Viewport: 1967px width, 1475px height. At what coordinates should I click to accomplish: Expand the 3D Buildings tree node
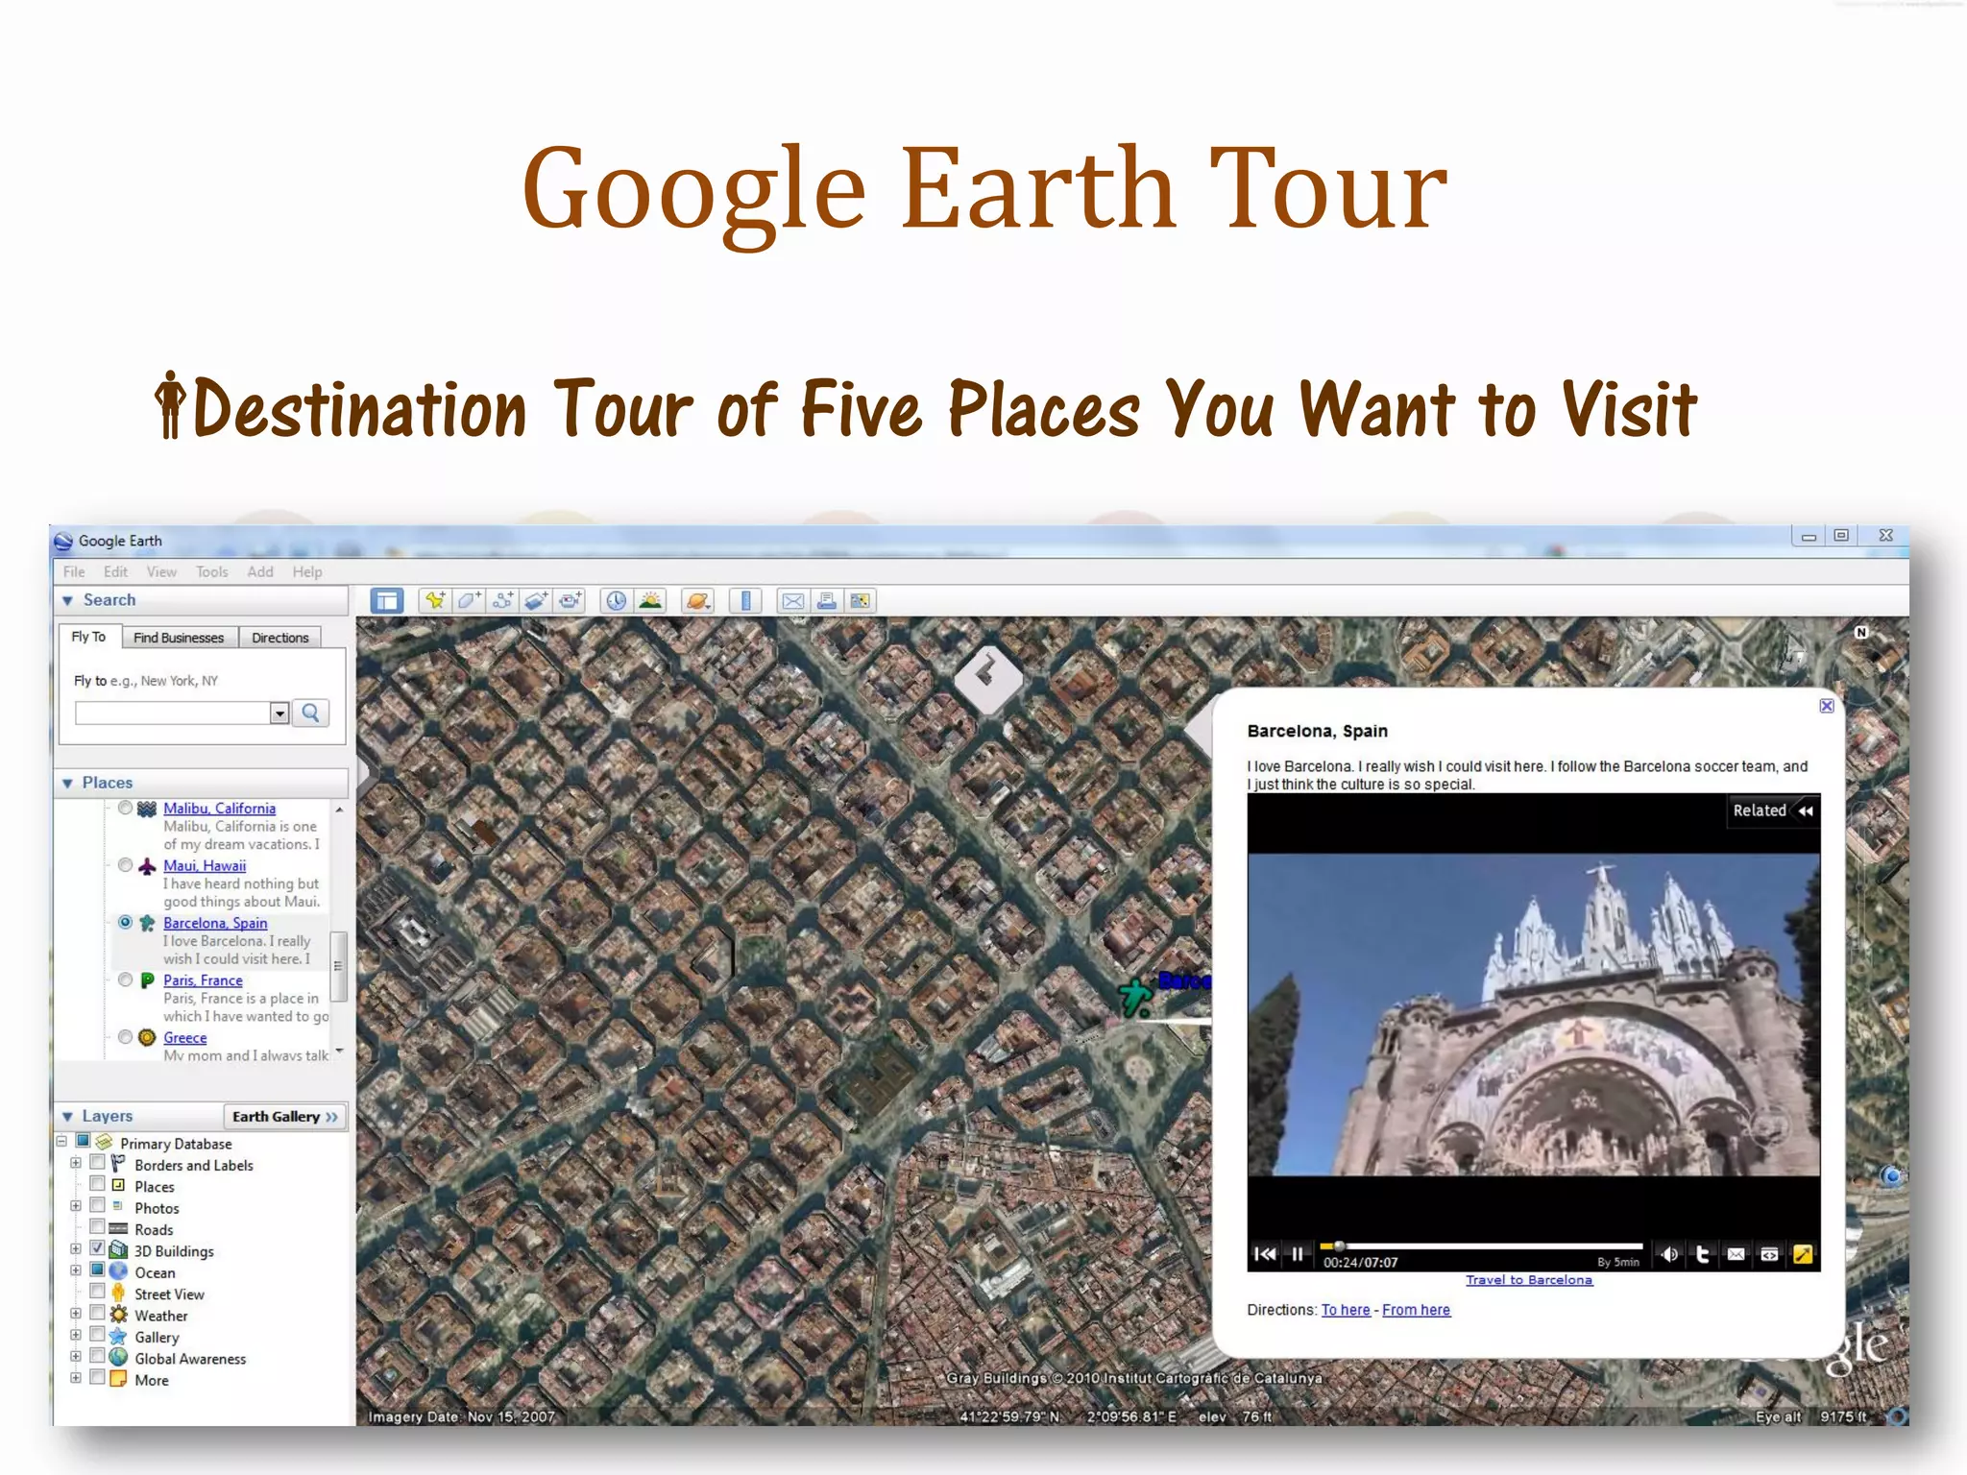76,1249
